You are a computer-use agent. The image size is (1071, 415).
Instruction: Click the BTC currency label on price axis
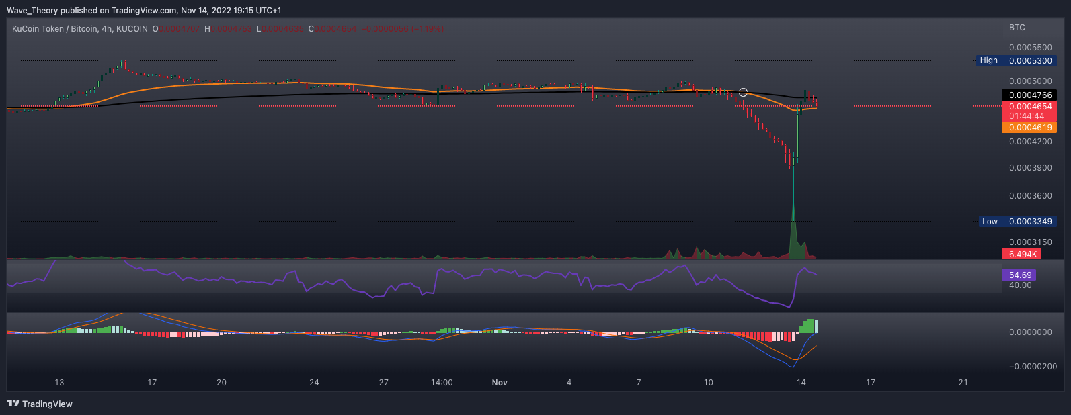point(1017,28)
